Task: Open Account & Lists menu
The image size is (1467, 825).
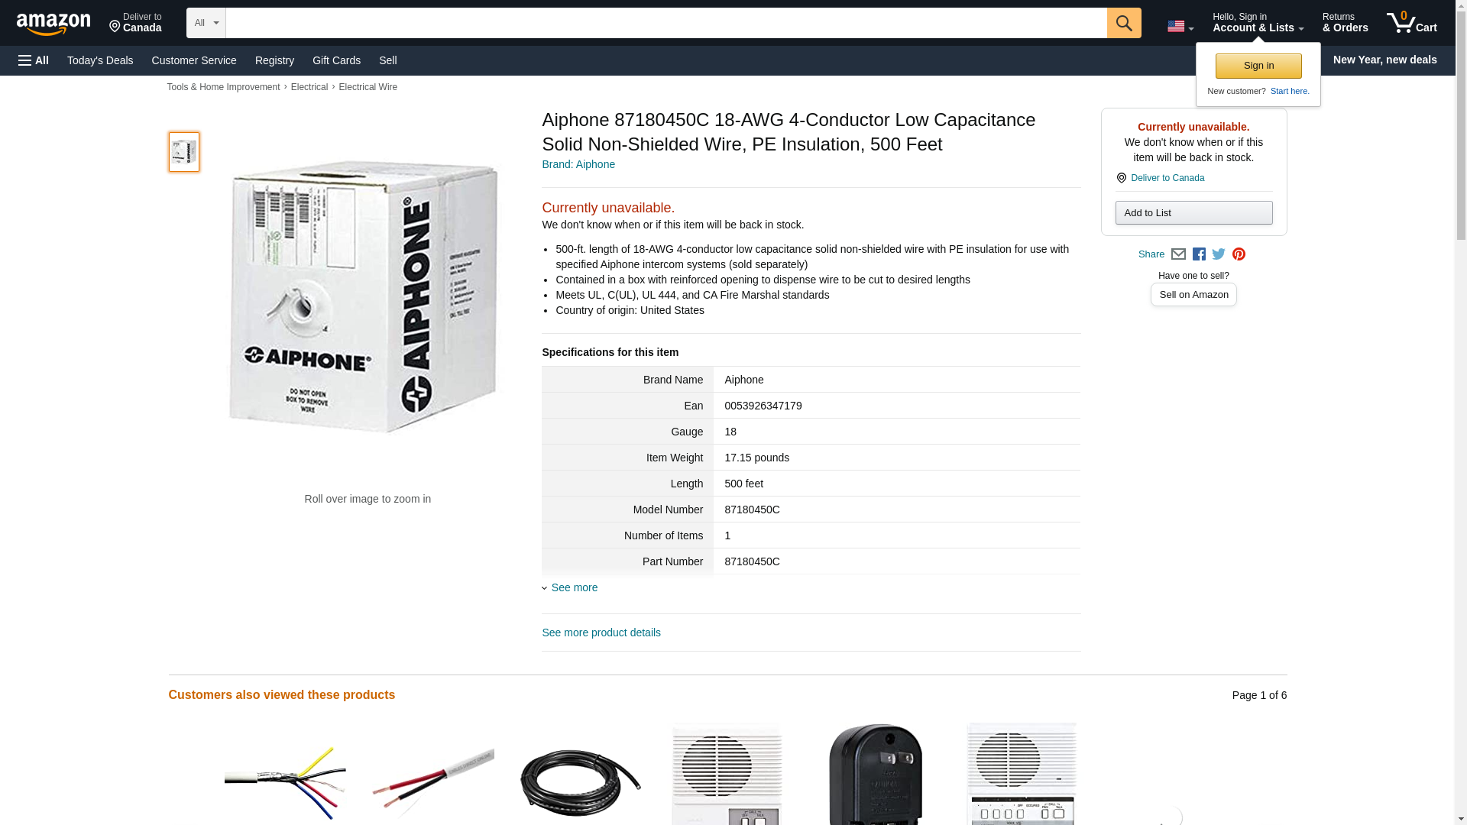Action: (1258, 23)
